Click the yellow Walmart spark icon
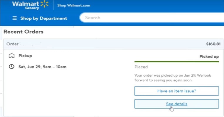Viewport: 224px width, 117px height. pos(44,4)
